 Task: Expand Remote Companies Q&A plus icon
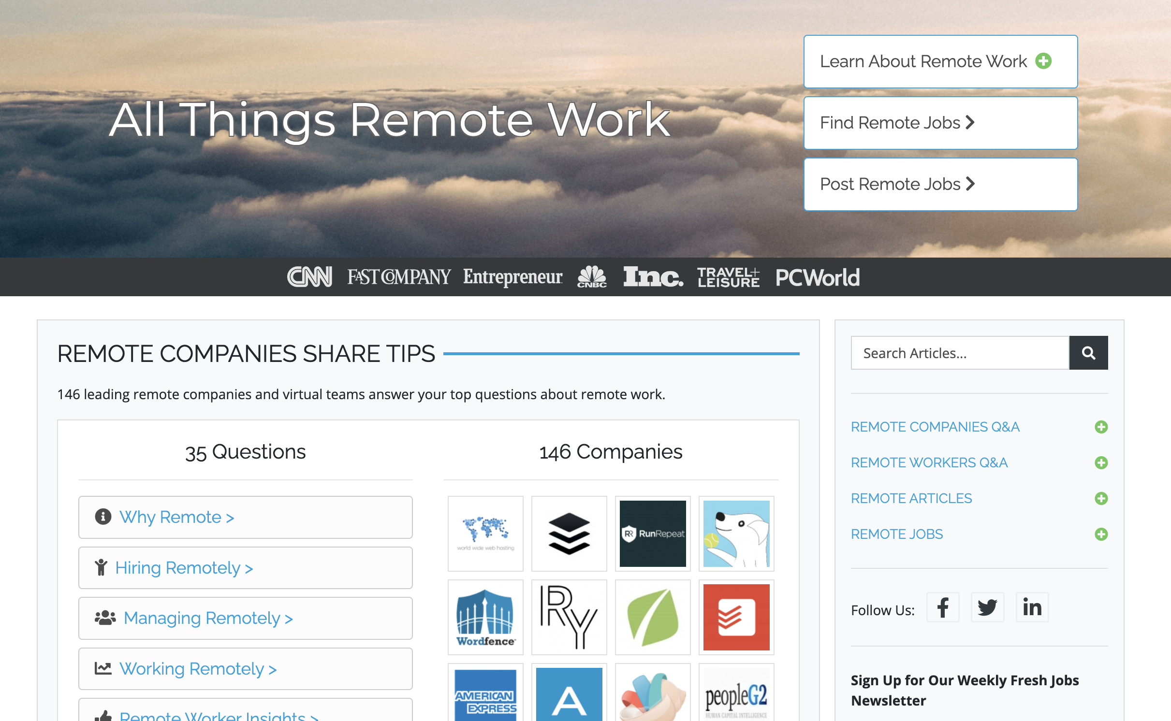pos(1101,427)
